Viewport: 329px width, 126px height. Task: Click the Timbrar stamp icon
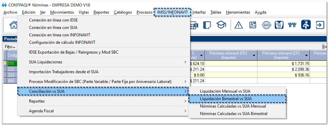pyautogui.click(x=266, y=25)
